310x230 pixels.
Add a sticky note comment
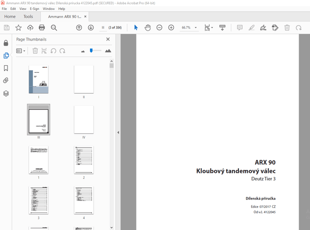(x=239, y=28)
